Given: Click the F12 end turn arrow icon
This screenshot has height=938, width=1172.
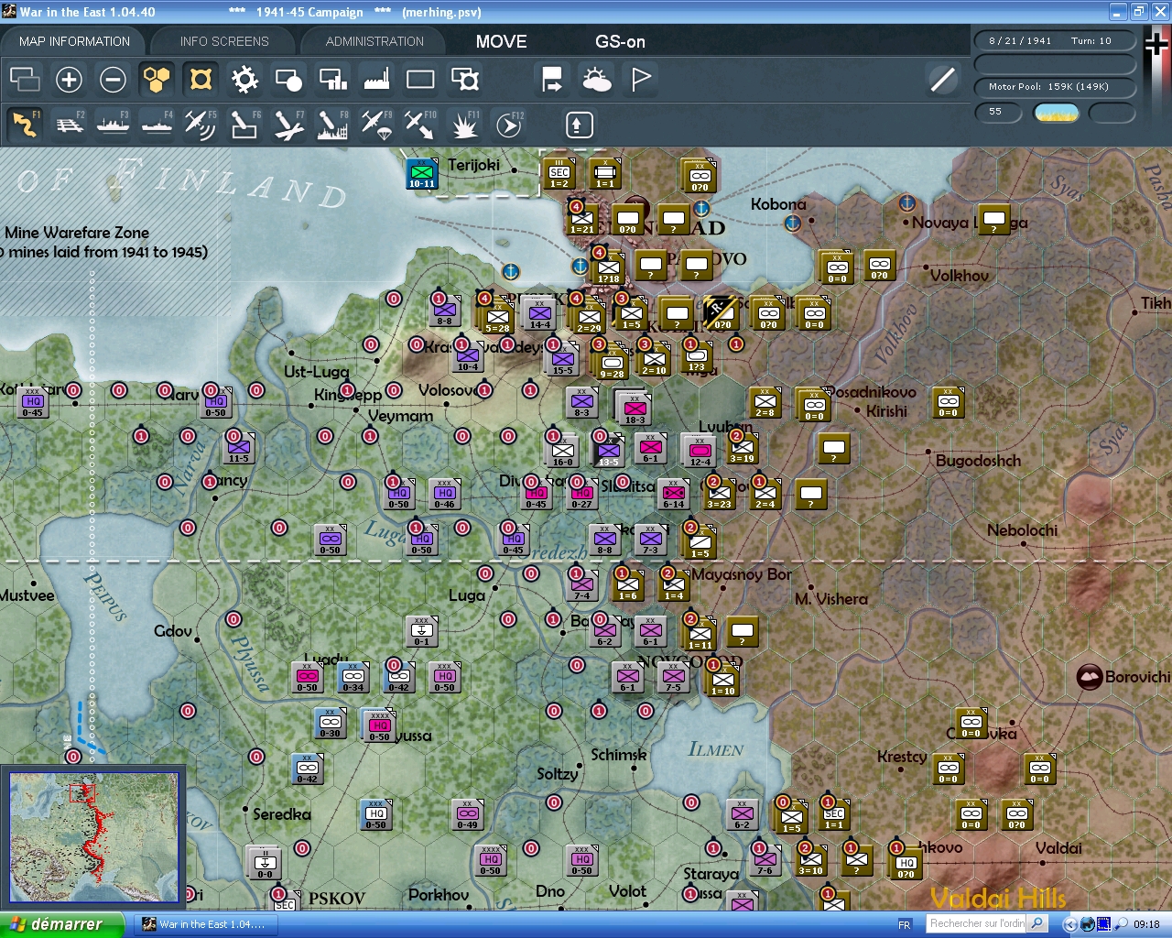Looking at the screenshot, I should 509,125.
